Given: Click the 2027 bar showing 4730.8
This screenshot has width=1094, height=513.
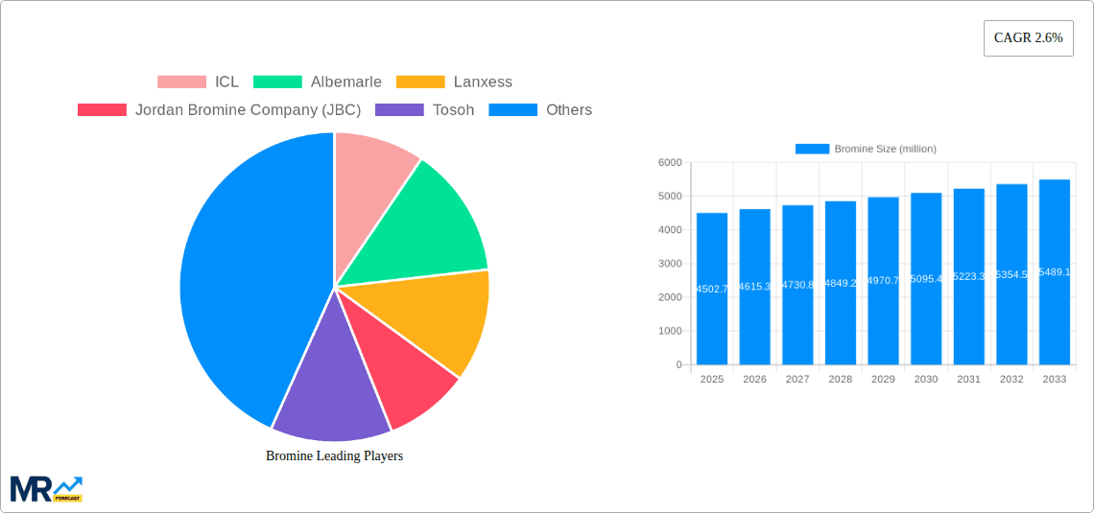Looking at the screenshot, I should tap(797, 285).
